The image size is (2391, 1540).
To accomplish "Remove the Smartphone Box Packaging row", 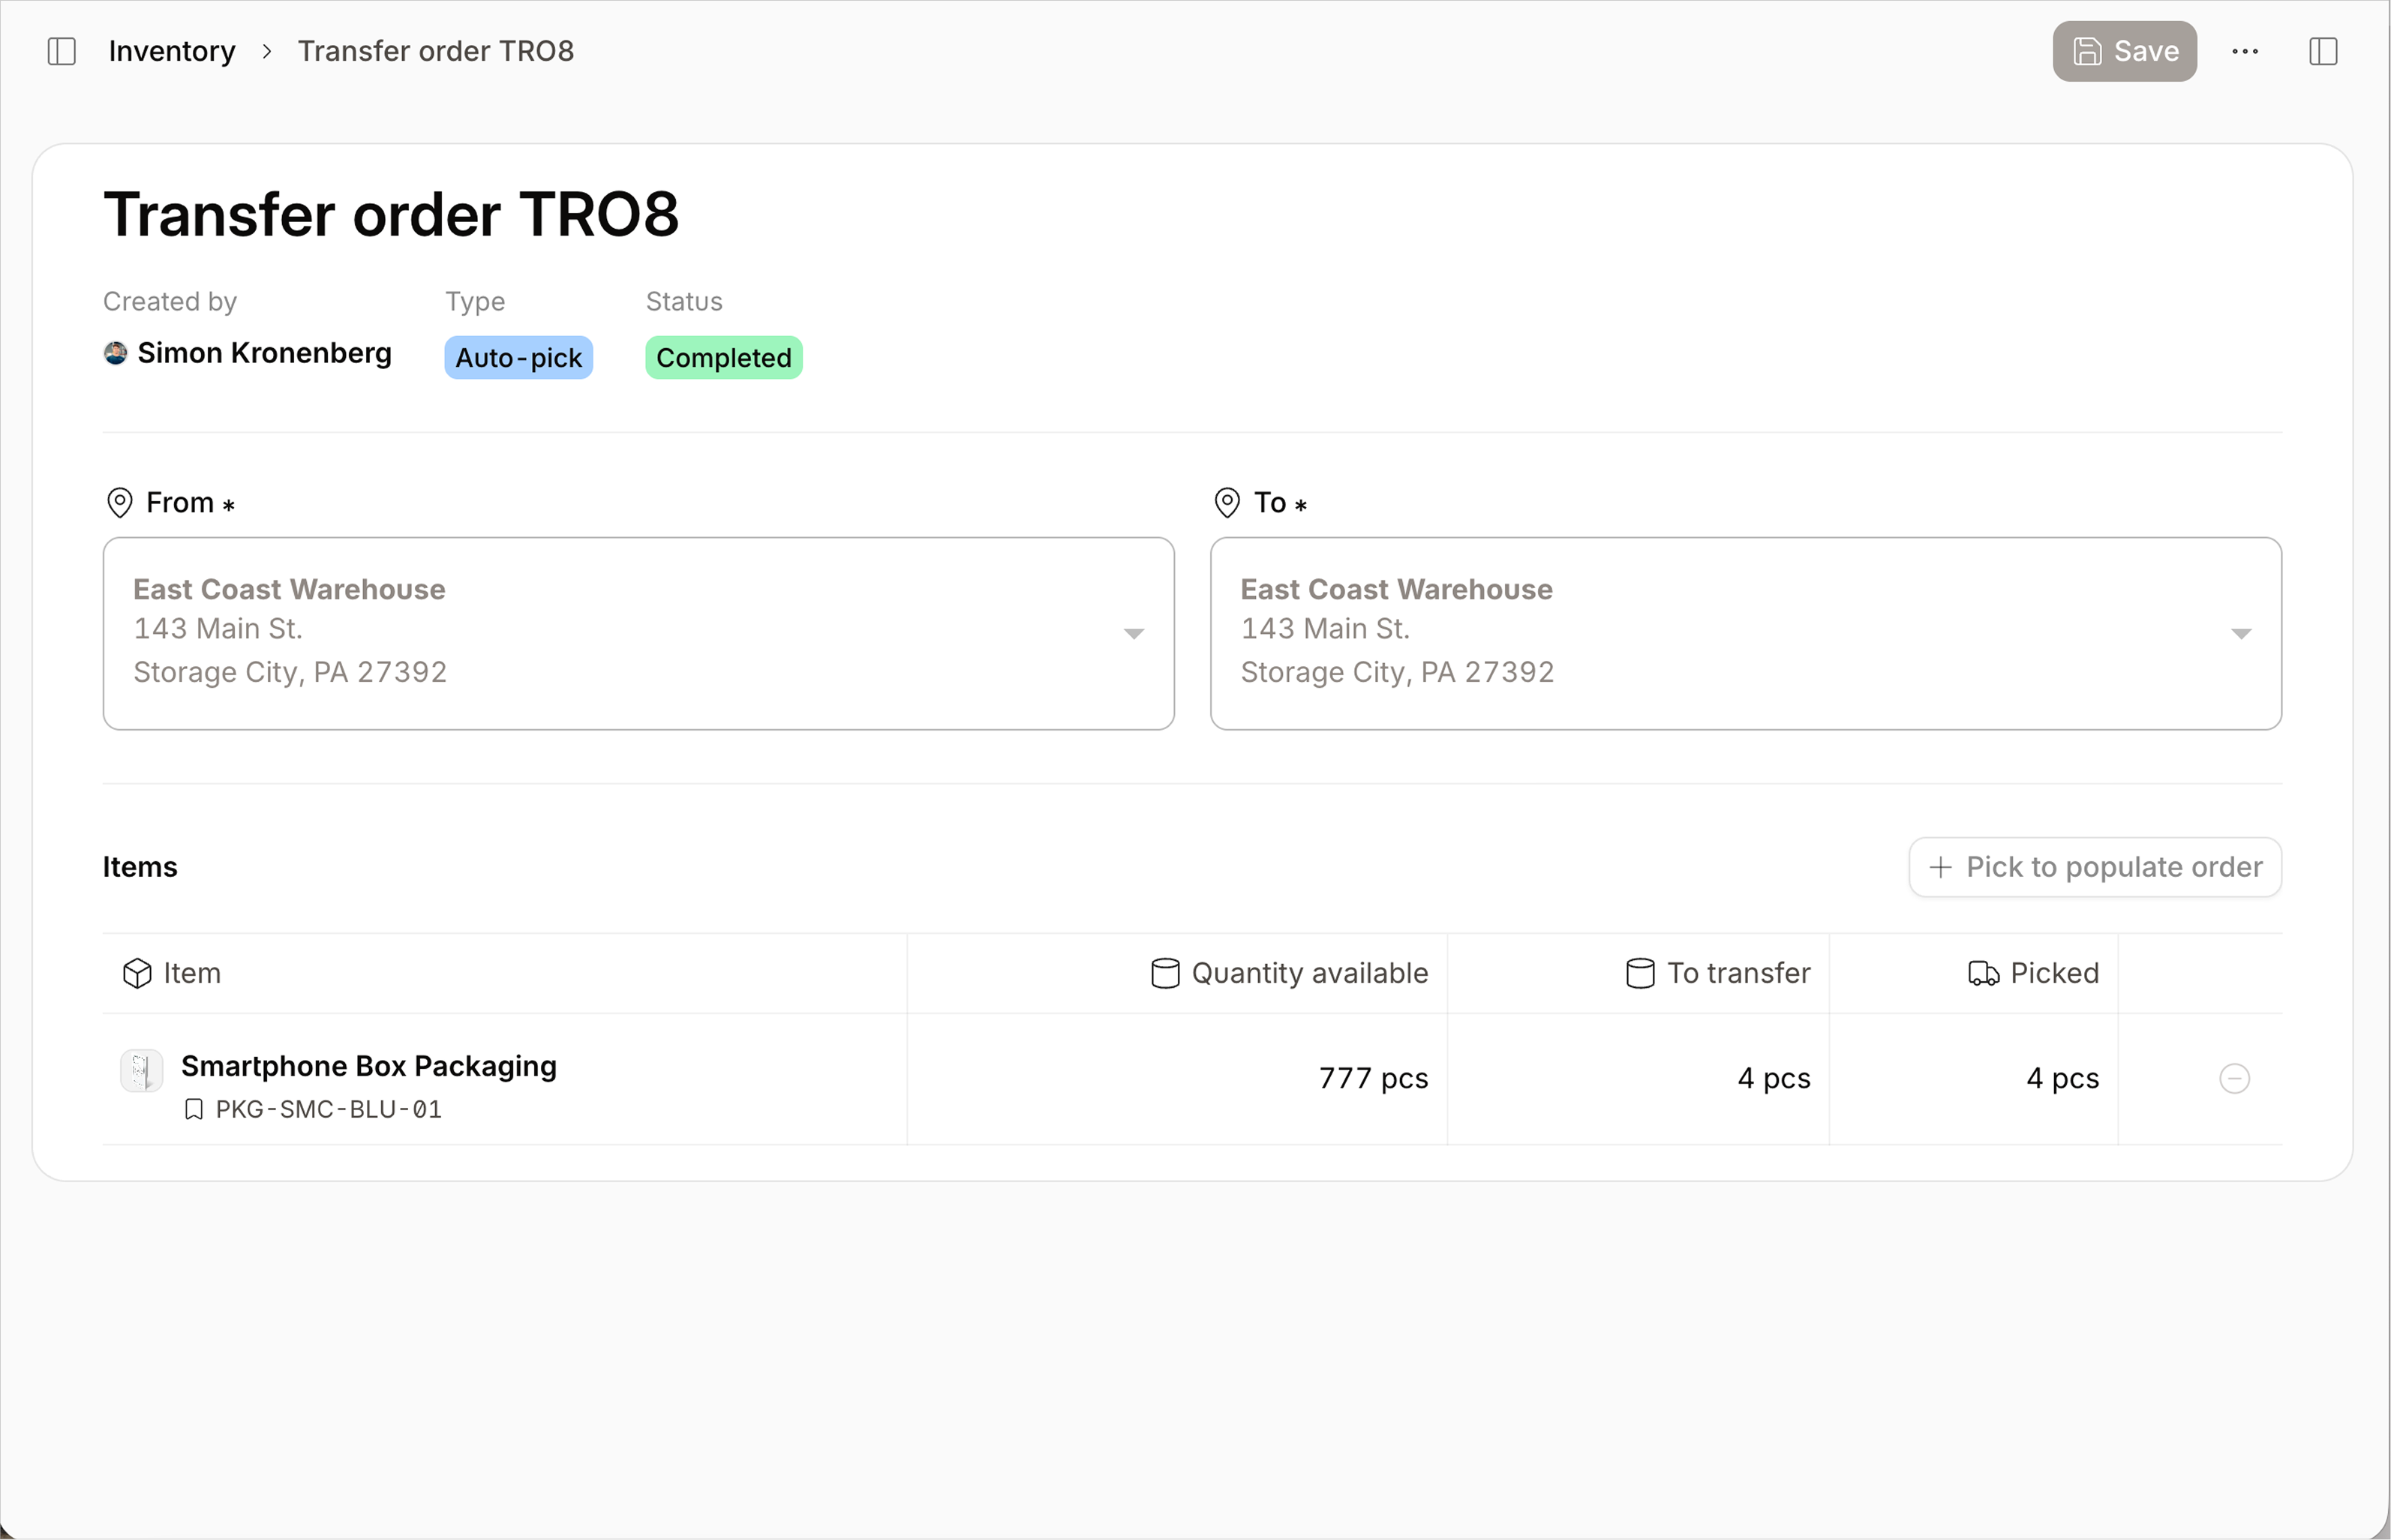I will [2235, 1078].
